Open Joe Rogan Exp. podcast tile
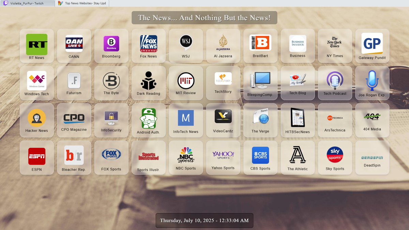Viewport: 409px width, 230px height. click(372, 83)
